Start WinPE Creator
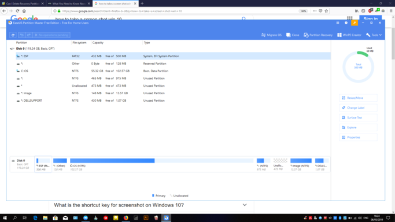The image size is (395, 222). pos(349,35)
